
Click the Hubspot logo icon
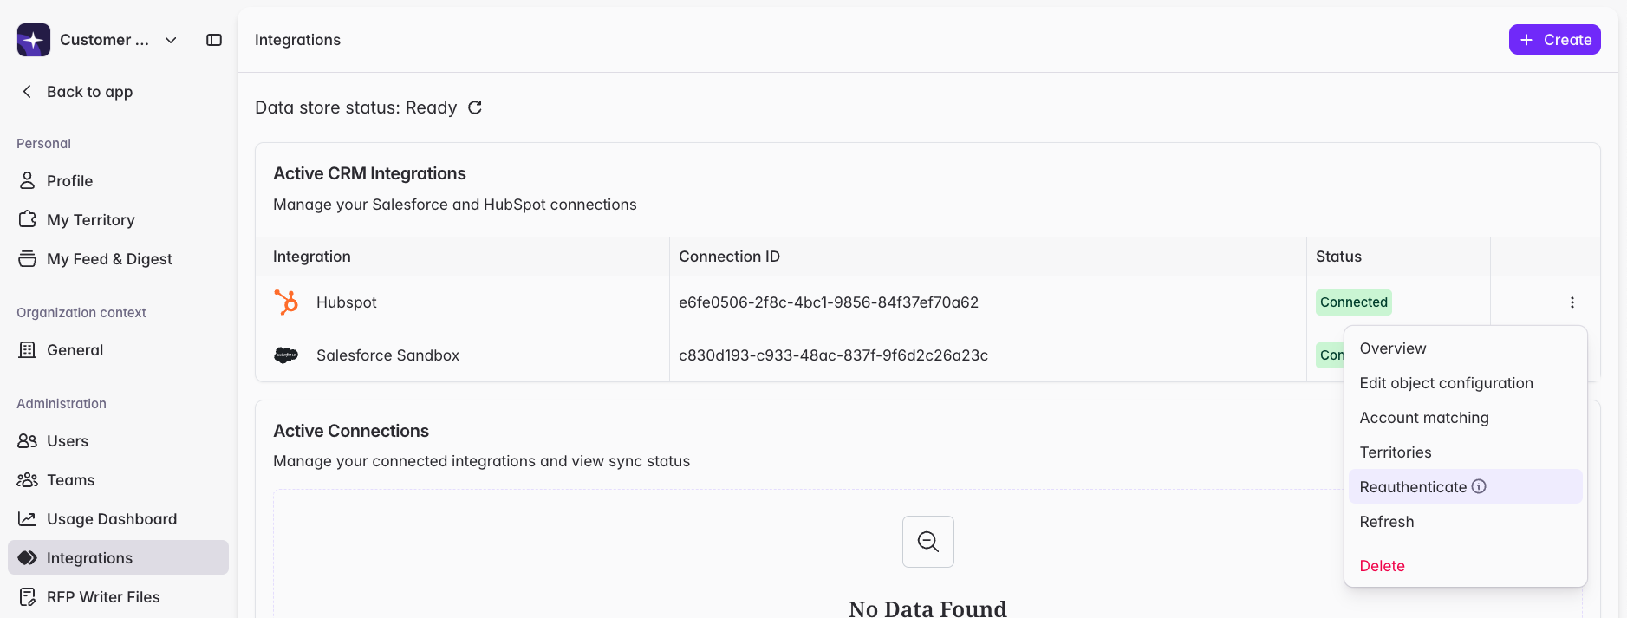286,302
